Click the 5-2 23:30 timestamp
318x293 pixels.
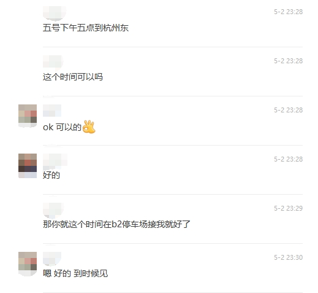click(x=288, y=257)
